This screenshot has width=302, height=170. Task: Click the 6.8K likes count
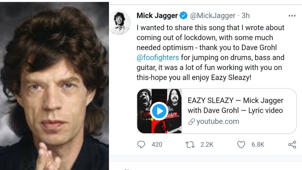(258, 145)
